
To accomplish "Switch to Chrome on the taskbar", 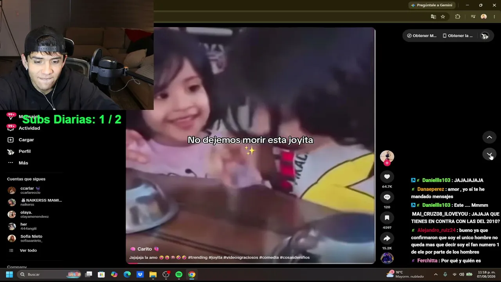I will click(192, 275).
